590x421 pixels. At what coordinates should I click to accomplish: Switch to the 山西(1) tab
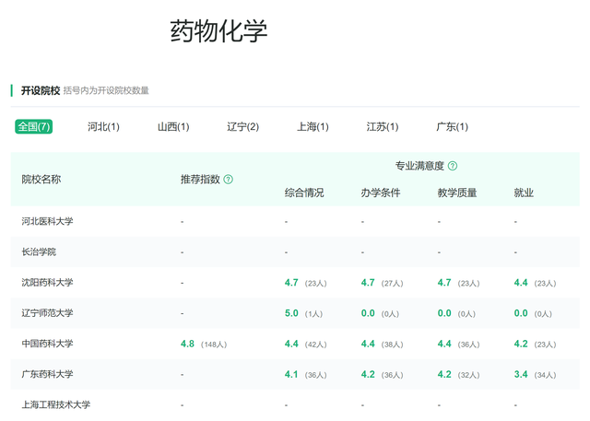pyautogui.click(x=173, y=127)
